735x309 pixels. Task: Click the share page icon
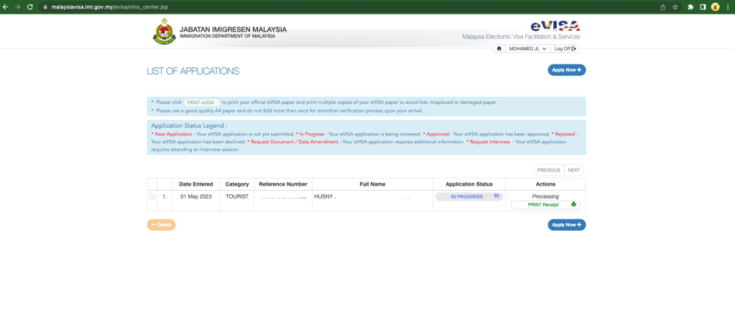tap(663, 7)
